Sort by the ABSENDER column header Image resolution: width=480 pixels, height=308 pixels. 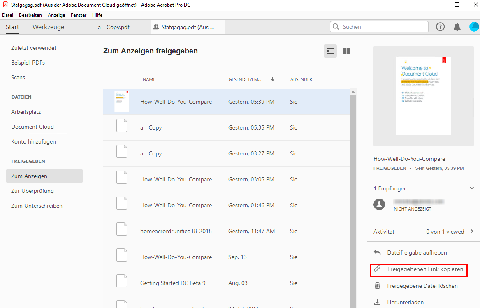tap(301, 79)
